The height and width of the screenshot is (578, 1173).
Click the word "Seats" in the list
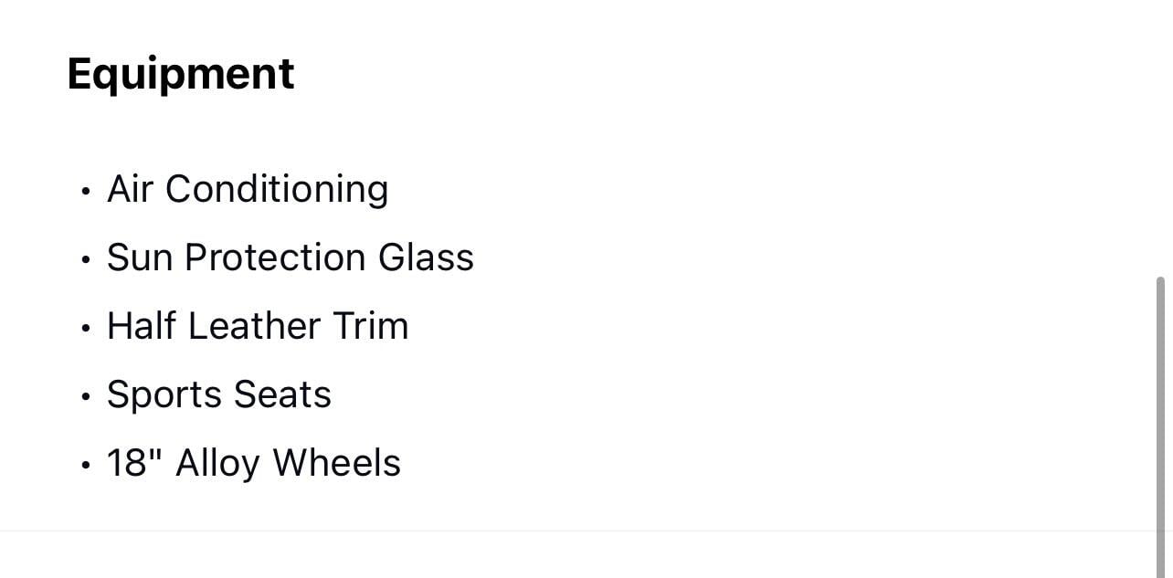coord(282,394)
